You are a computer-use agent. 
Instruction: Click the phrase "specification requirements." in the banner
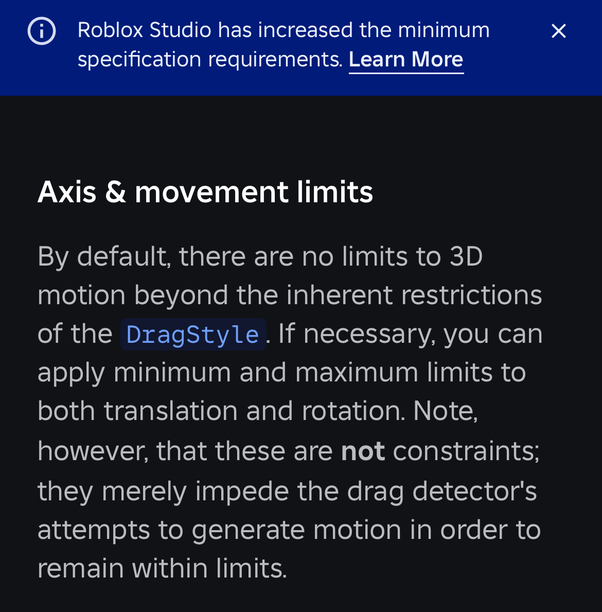pos(210,60)
